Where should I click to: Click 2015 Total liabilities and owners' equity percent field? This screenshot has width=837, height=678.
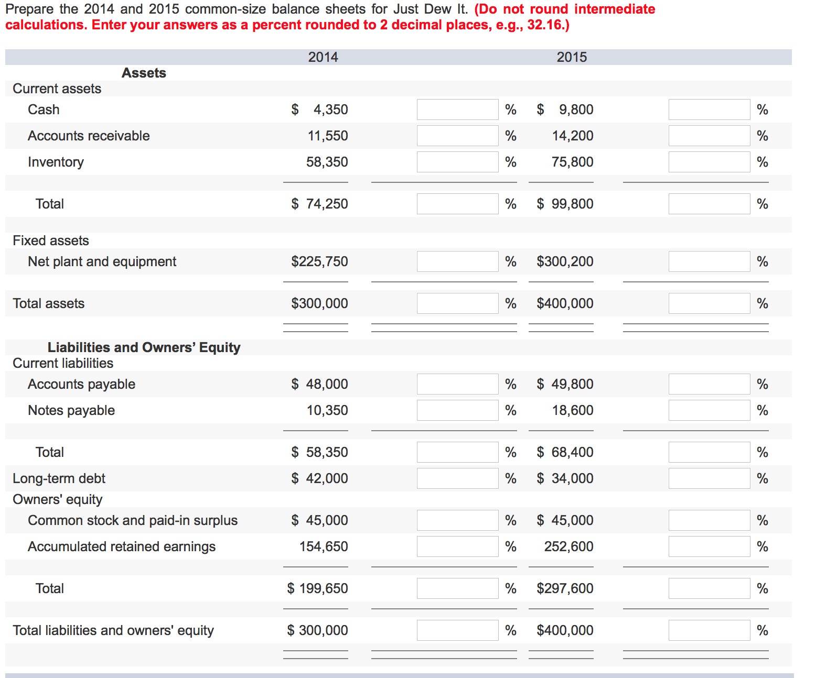point(709,630)
